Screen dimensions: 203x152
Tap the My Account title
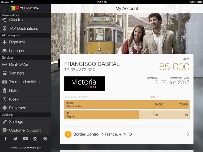tap(127, 9)
